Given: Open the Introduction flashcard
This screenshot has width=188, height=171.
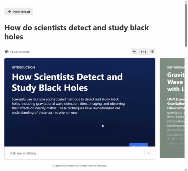Looking at the screenshot, I should 80,102.
